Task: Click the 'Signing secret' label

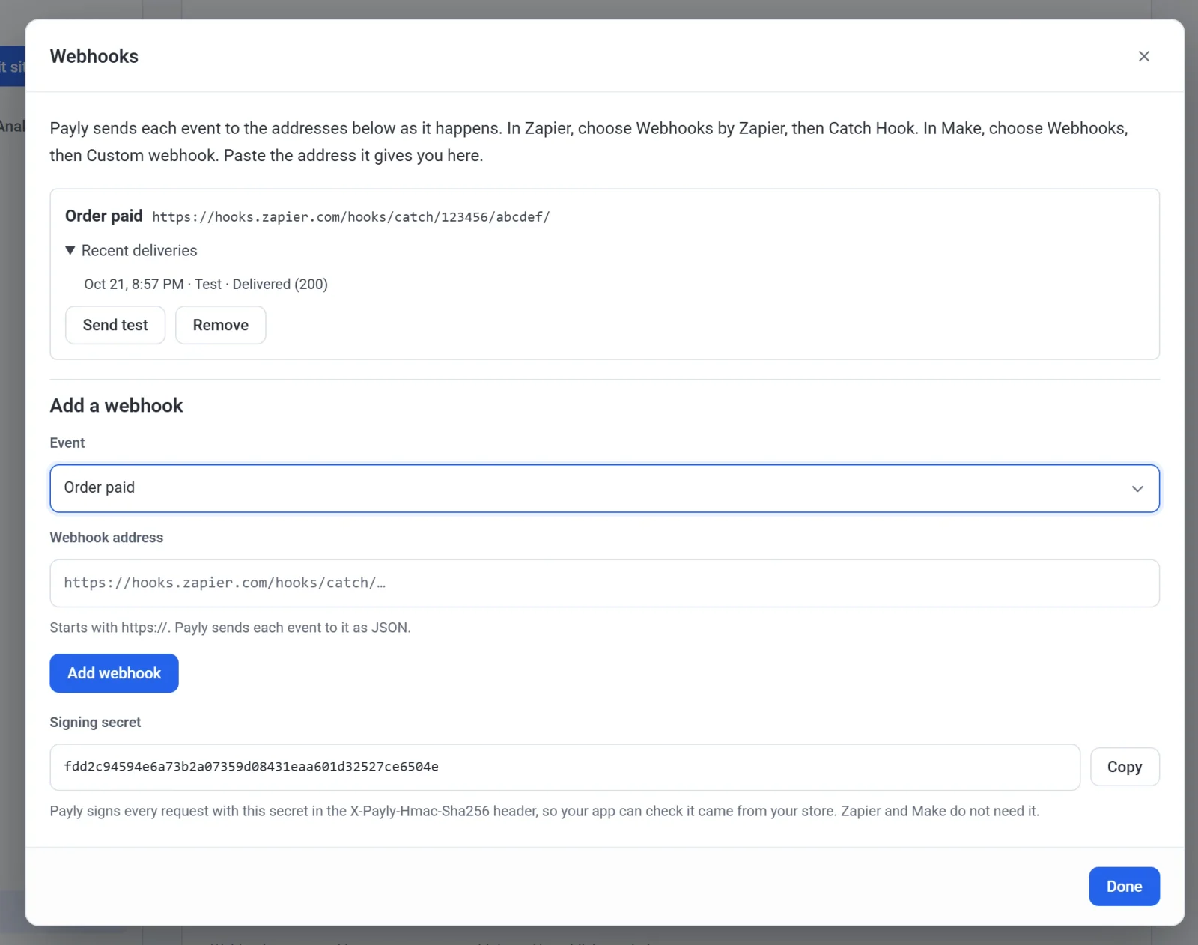Action: click(x=95, y=722)
